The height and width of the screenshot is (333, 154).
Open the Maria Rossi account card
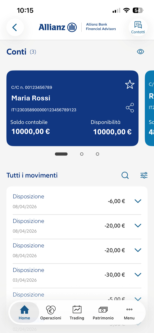72,108
